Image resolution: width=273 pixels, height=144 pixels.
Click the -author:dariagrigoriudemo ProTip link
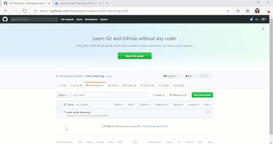pyautogui.click(x=154, y=126)
